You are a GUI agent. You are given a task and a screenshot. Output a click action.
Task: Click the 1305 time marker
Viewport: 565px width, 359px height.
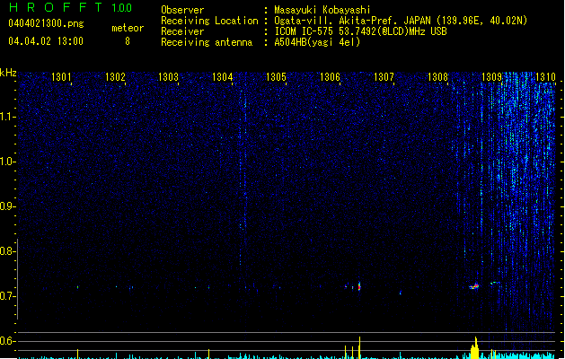tap(276, 77)
